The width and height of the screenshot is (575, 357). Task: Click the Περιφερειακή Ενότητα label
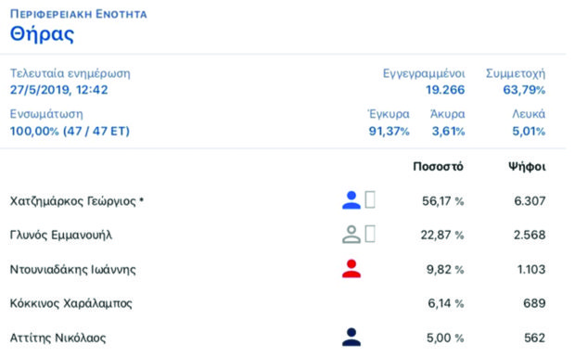(x=79, y=14)
